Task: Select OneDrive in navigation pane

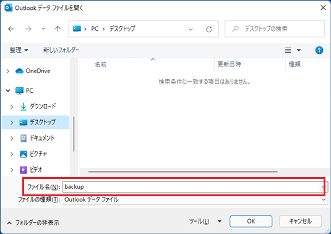Action: pos(38,71)
